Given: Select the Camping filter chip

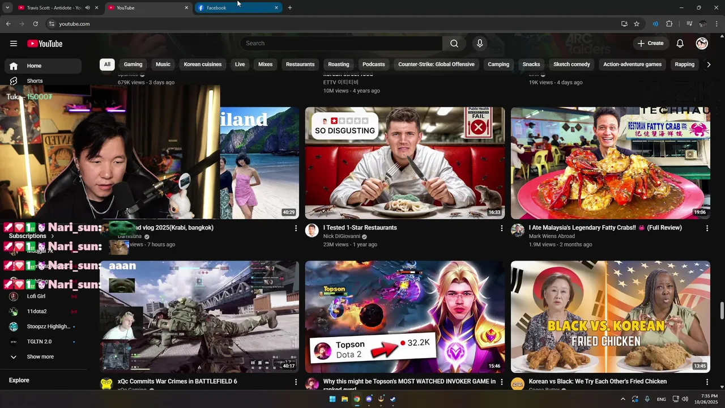Looking at the screenshot, I should point(498,65).
